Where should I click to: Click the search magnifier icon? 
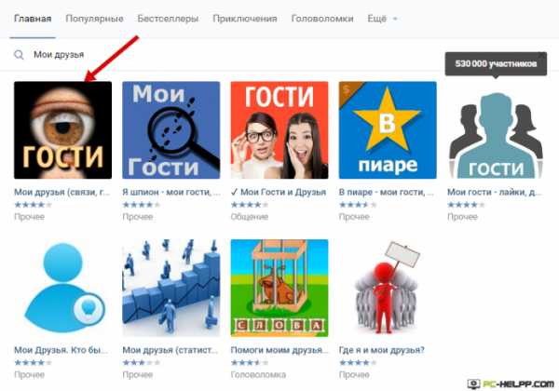coord(19,55)
